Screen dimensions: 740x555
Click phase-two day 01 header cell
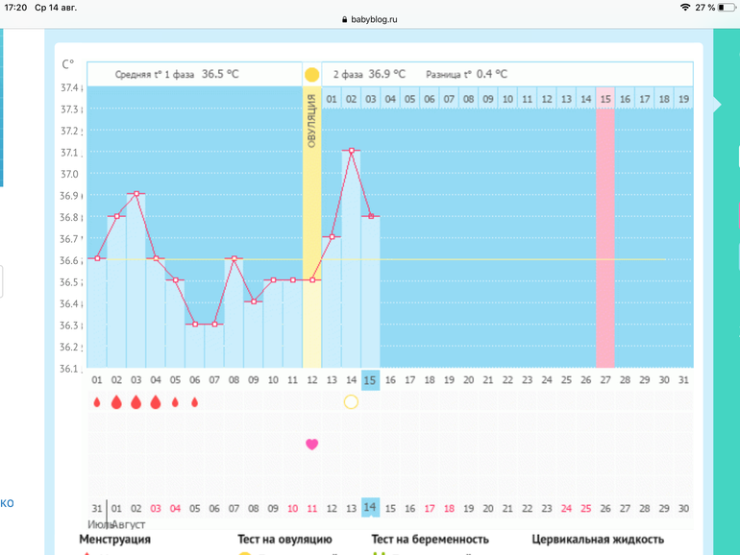332,98
